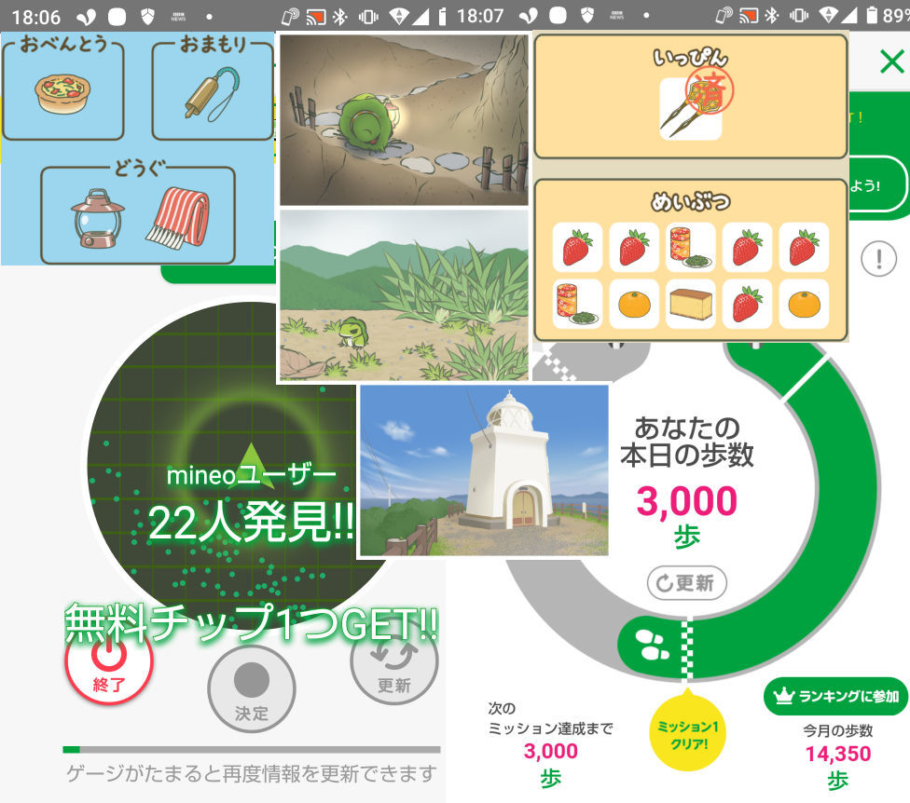Tap the radar 更新 button with circular arrows
Screen dimensions: 910x803
[x=394, y=661]
